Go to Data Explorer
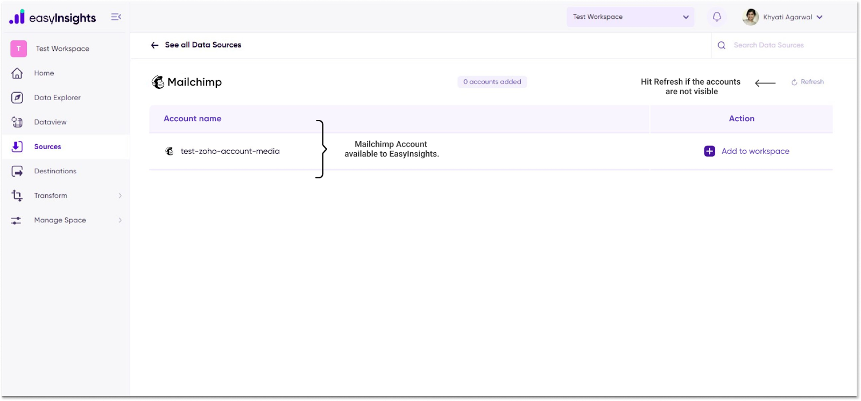The height and width of the screenshot is (401, 861). [x=58, y=97]
